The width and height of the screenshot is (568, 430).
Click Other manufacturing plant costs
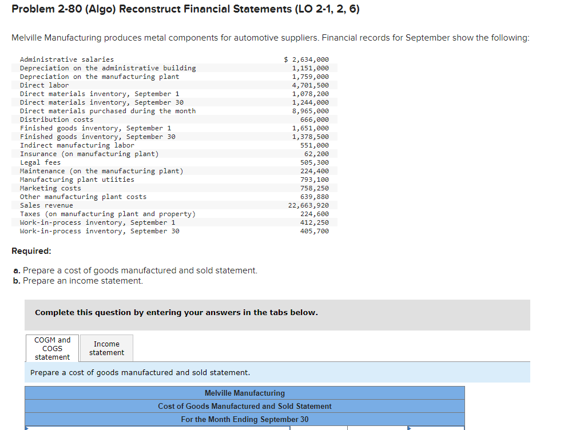coord(83,197)
